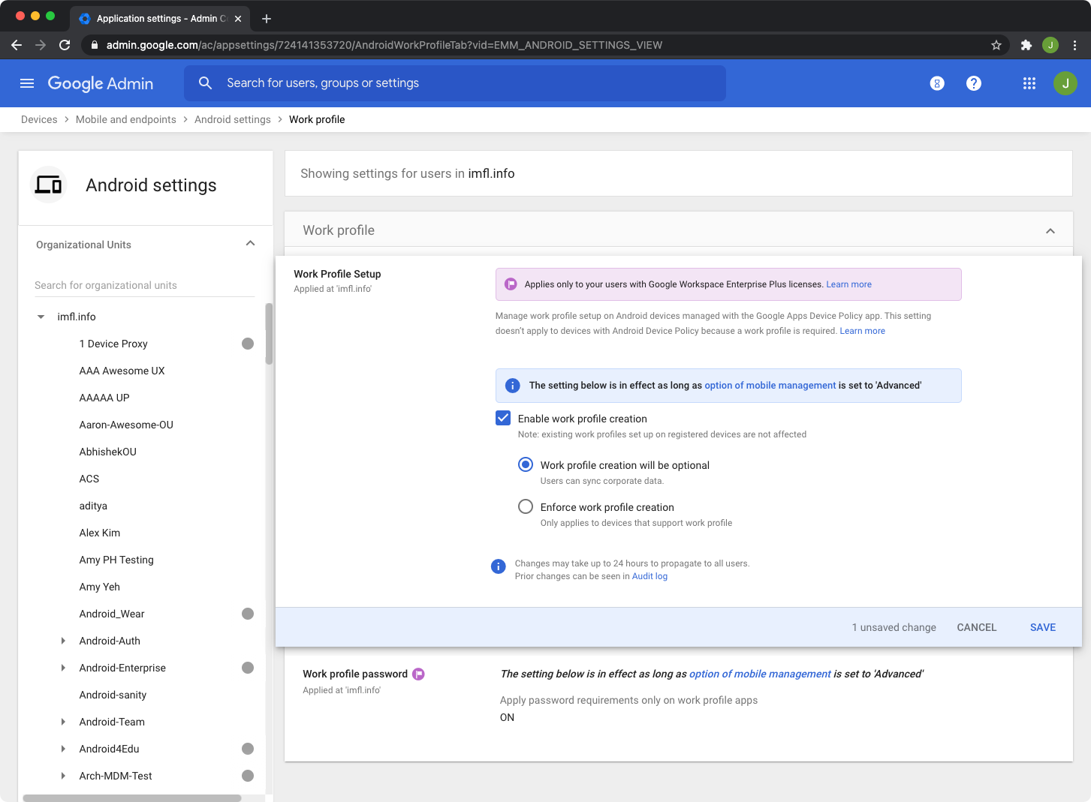Click the gray dot beside Android-Enterprise
Image resolution: width=1091 pixels, height=802 pixels.
248,668
